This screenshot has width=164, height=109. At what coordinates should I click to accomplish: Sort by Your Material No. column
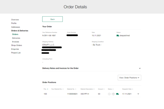click(57, 89)
